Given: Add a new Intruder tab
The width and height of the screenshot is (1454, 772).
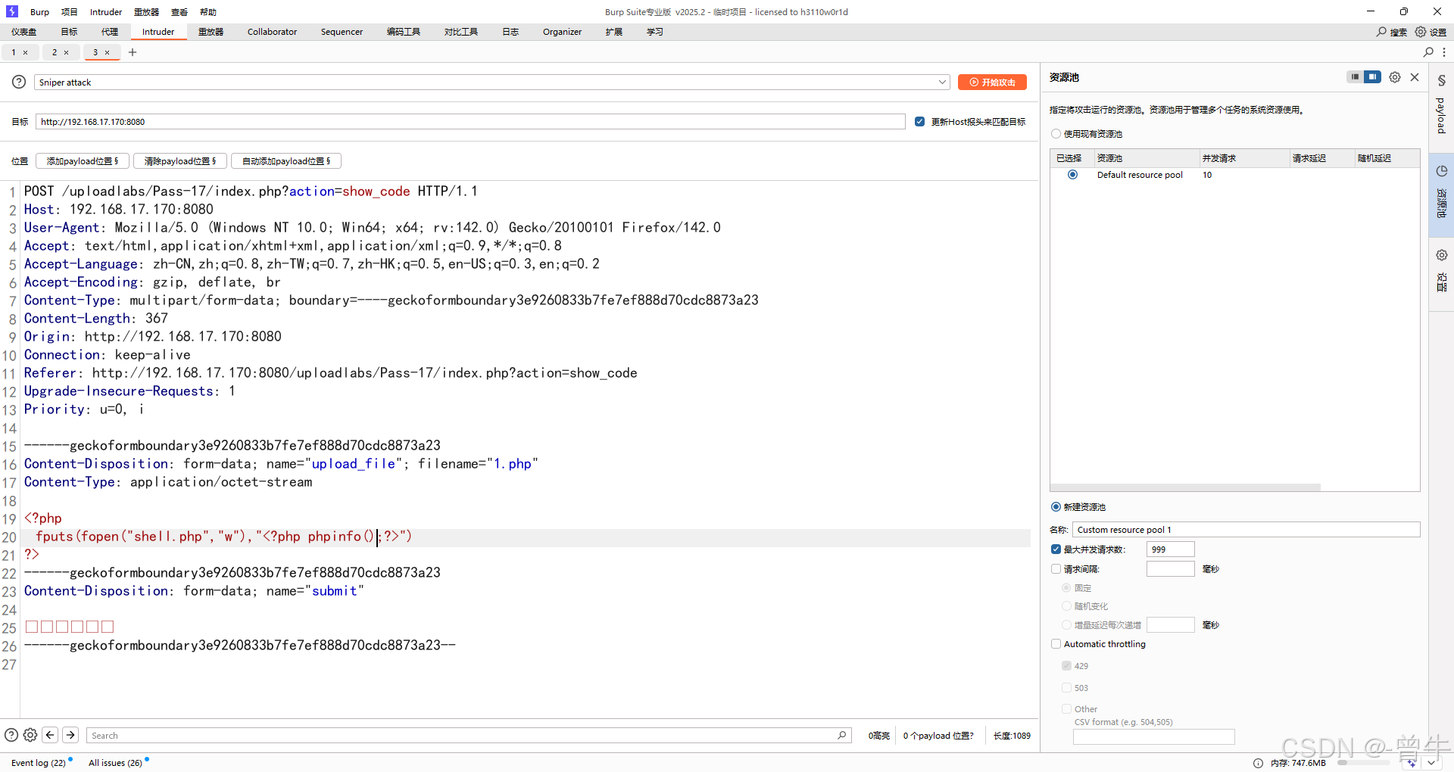Looking at the screenshot, I should pyautogui.click(x=133, y=52).
